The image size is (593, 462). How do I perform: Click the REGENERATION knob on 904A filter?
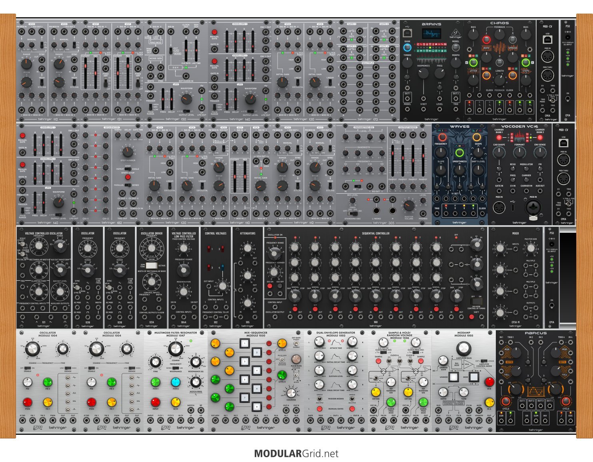click(184, 292)
